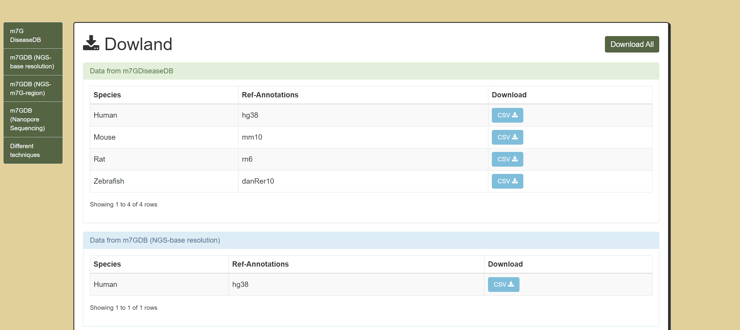Open m7G DiseaseDB sidebar item
740x330 pixels.
33,35
